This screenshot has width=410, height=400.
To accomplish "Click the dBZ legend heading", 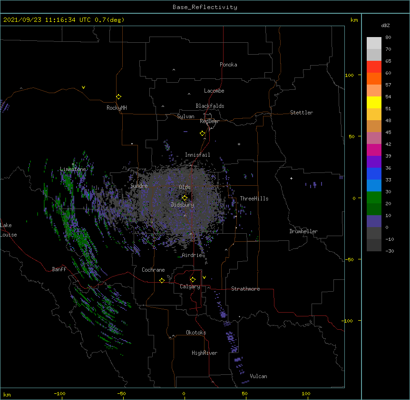I will coord(385,25).
